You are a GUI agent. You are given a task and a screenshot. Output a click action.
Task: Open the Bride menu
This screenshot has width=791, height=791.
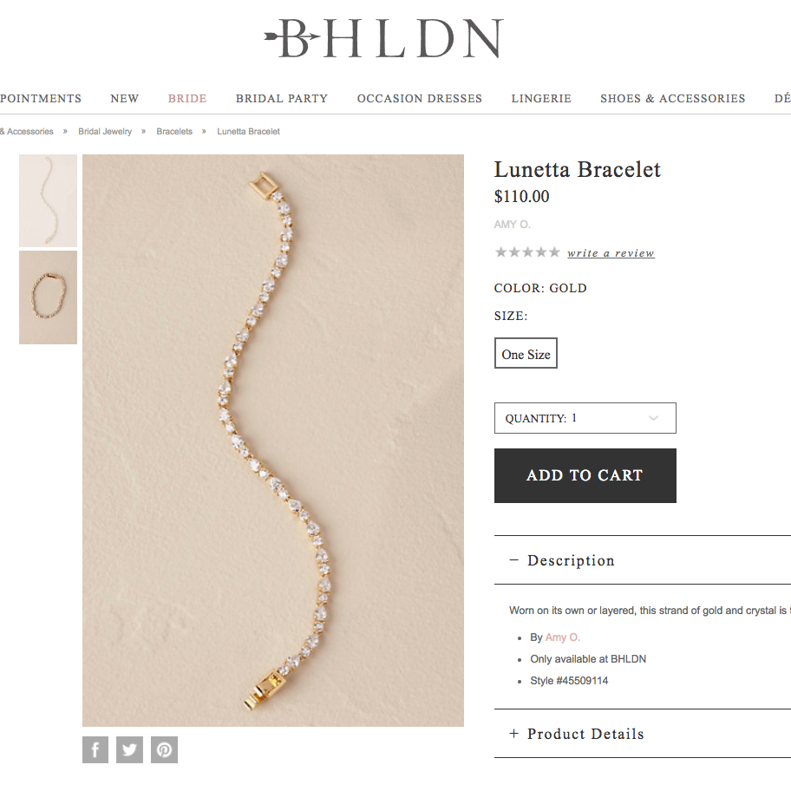point(187,98)
